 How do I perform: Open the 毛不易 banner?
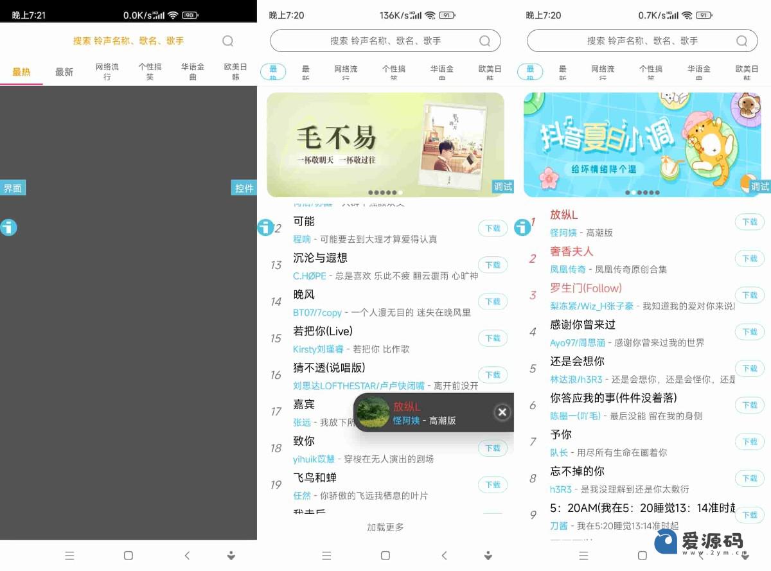[385, 145]
